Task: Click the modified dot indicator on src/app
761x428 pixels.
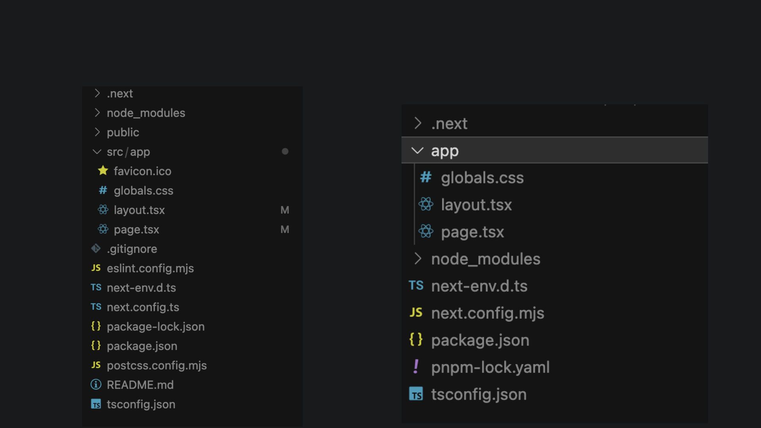Action: 285,151
